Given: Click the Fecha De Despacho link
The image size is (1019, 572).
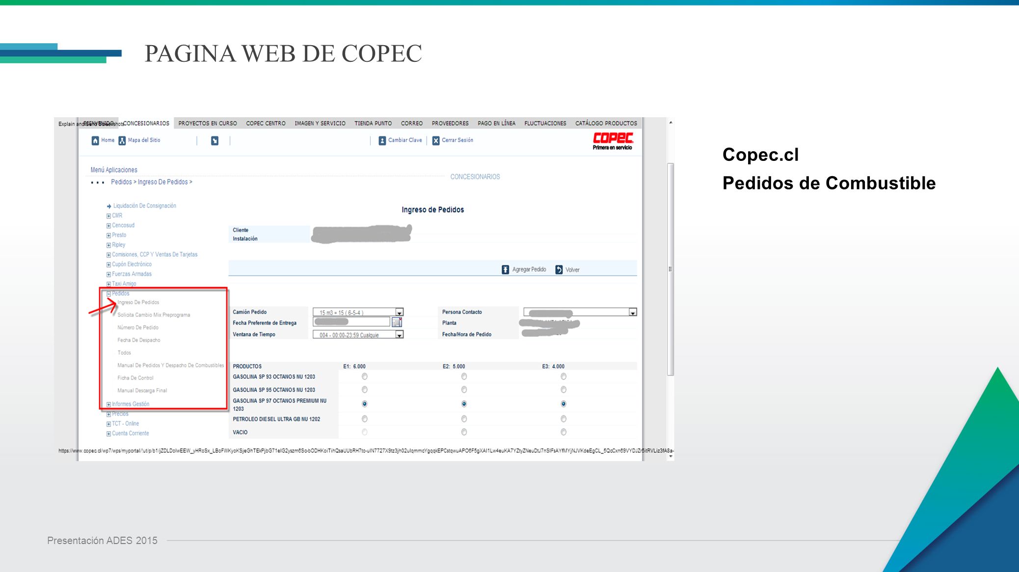Looking at the screenshot, I should pos(139,340).
